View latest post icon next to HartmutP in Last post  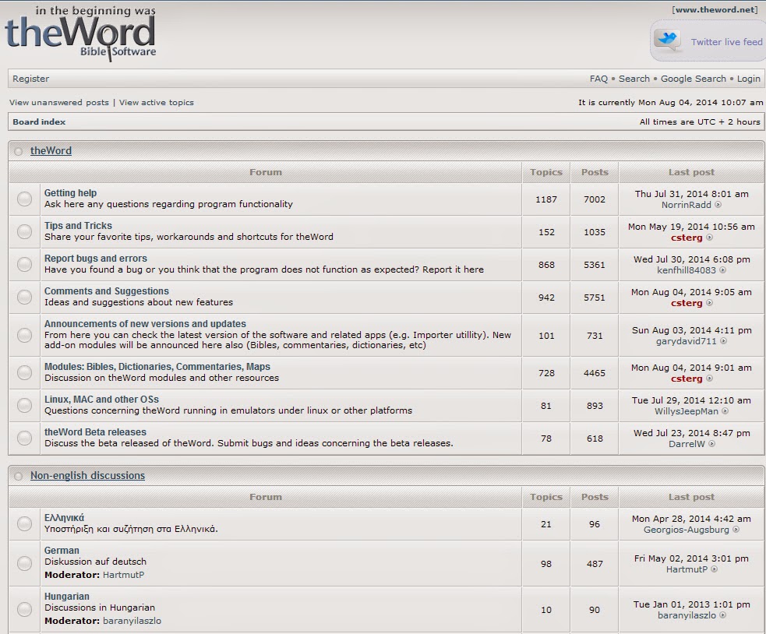715,569
